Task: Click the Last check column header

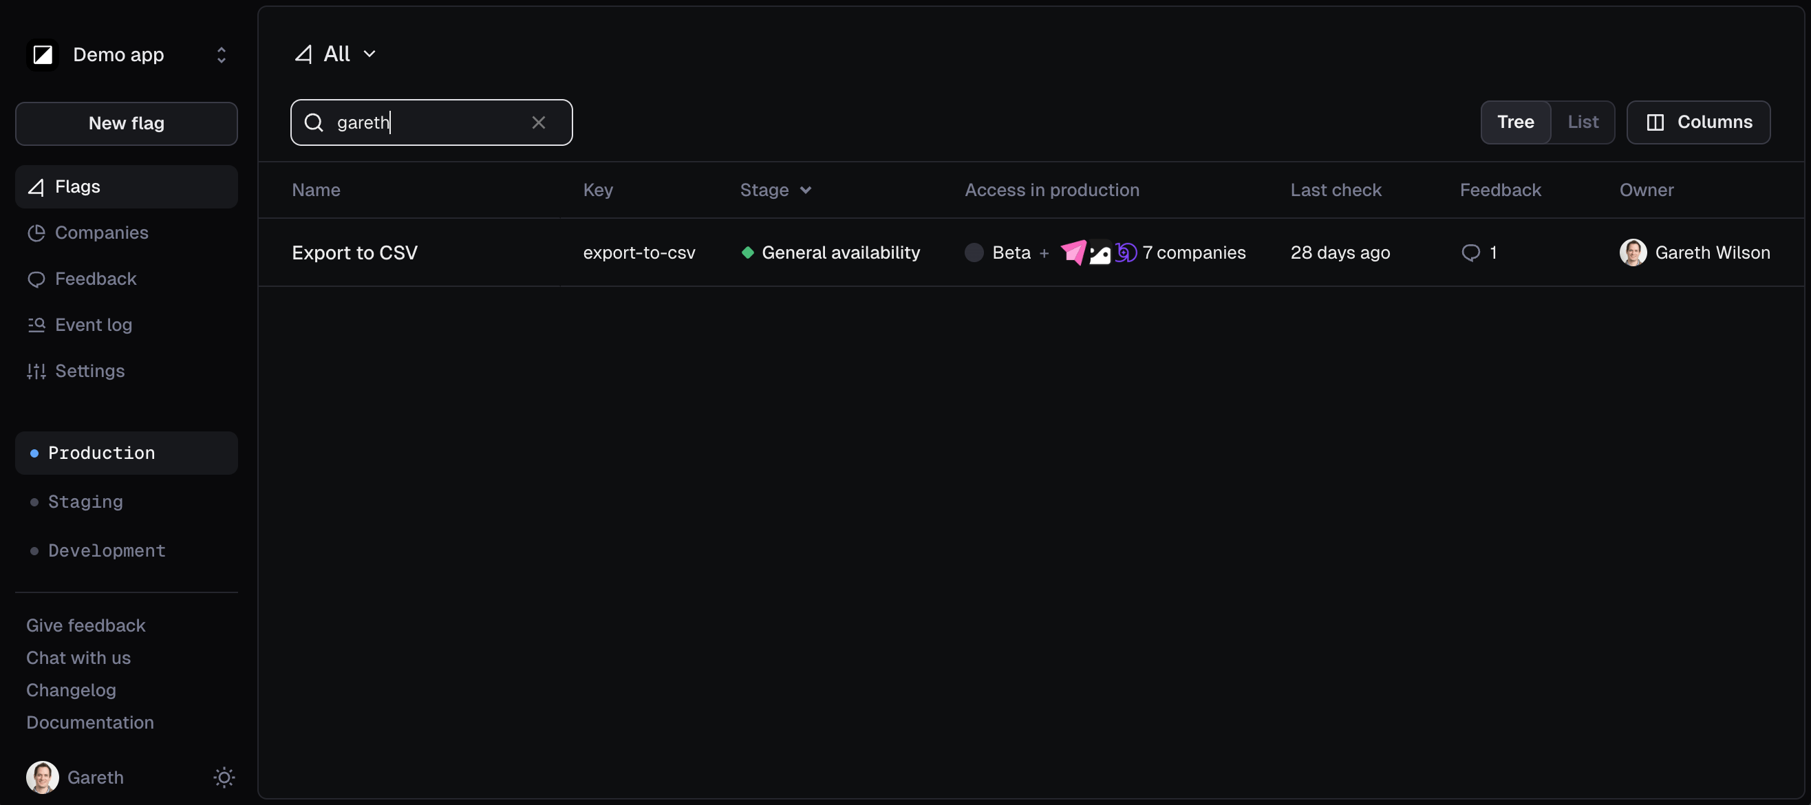Action: tap(1336, 190)
